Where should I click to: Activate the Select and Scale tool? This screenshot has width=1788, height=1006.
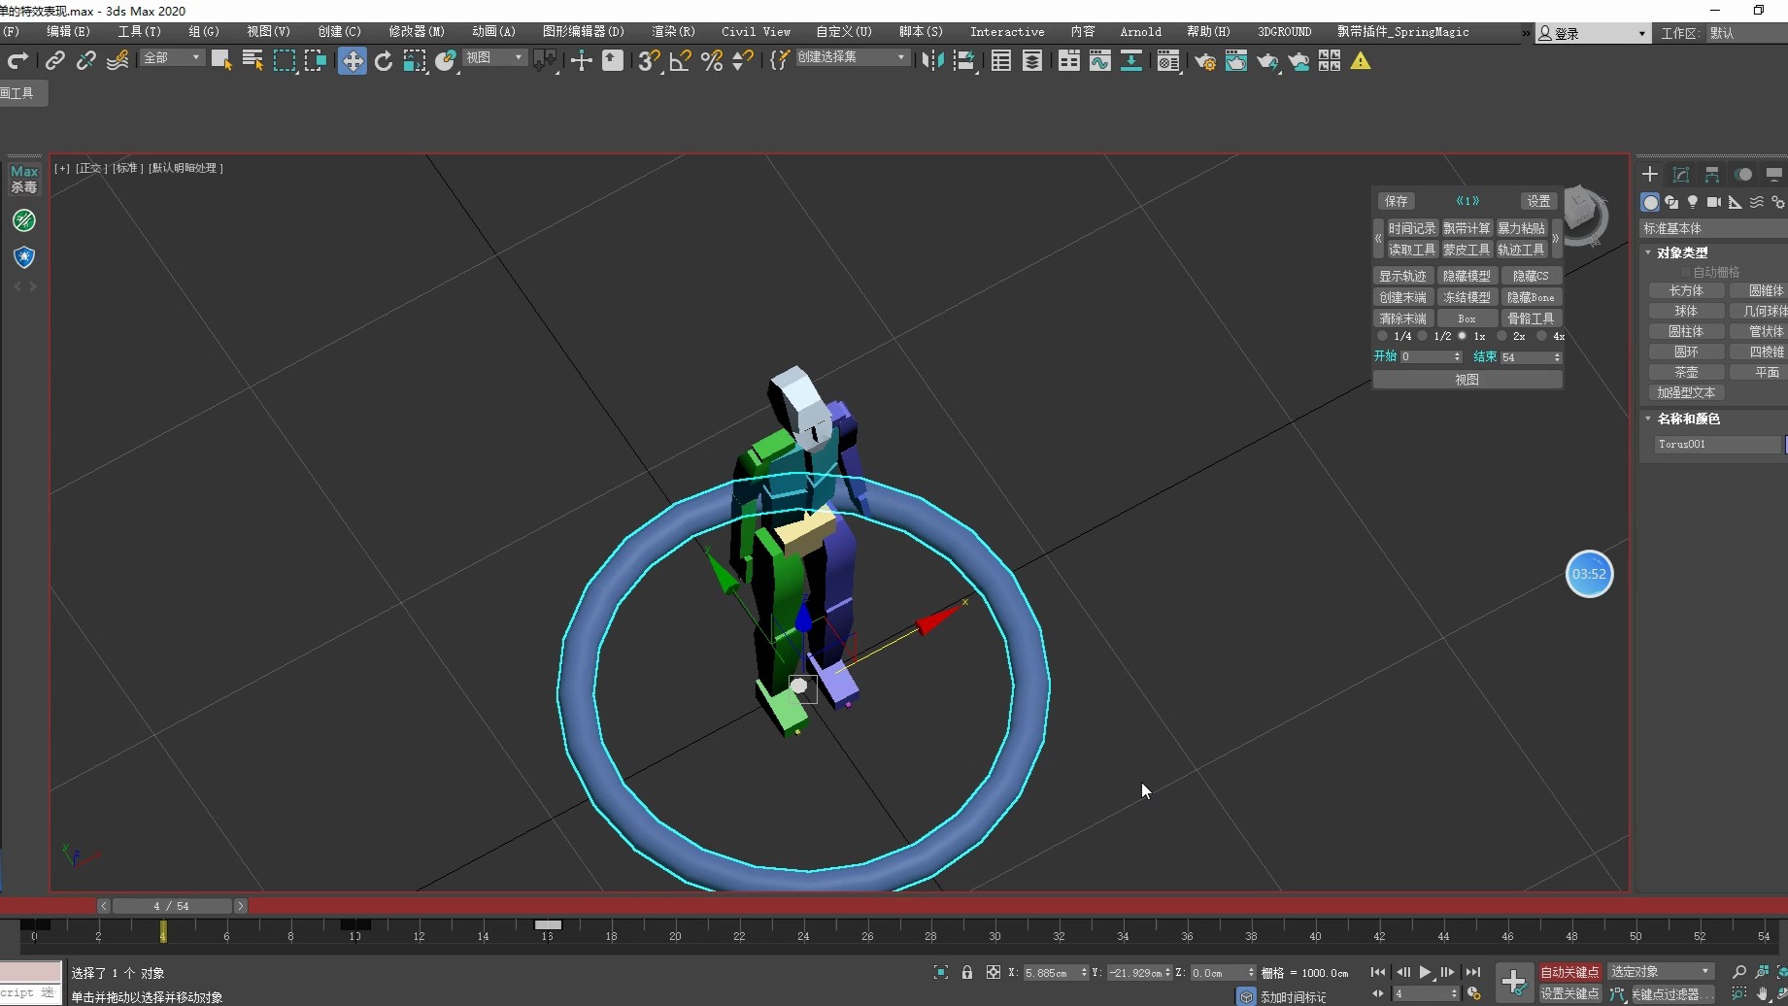[415, 61]
